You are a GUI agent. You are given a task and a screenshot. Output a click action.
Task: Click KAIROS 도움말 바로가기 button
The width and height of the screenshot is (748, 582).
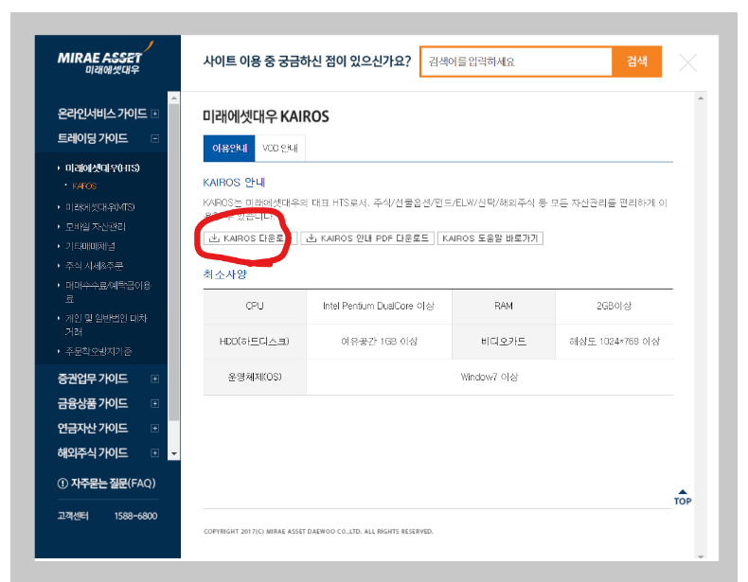pyautogui.click(x=490, y=238)
